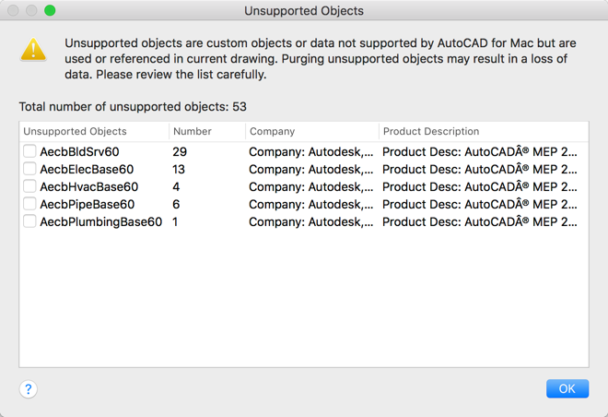This screenshot has width=608, height=417.
Task: Check the AecbBldSrv60 checkbox
Action: point(30,151)
